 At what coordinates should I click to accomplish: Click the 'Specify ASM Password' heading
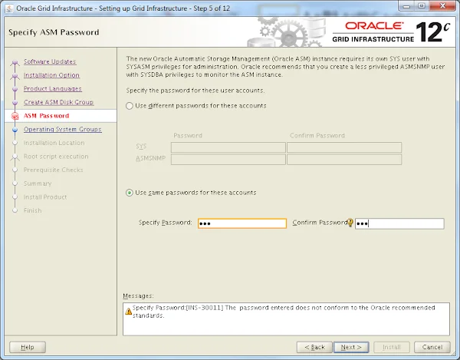click(x=54, y=32)
